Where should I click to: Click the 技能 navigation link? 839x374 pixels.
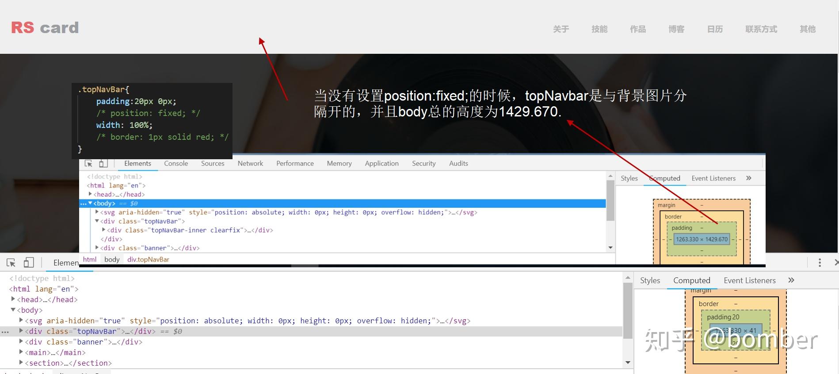pos(599,29)
